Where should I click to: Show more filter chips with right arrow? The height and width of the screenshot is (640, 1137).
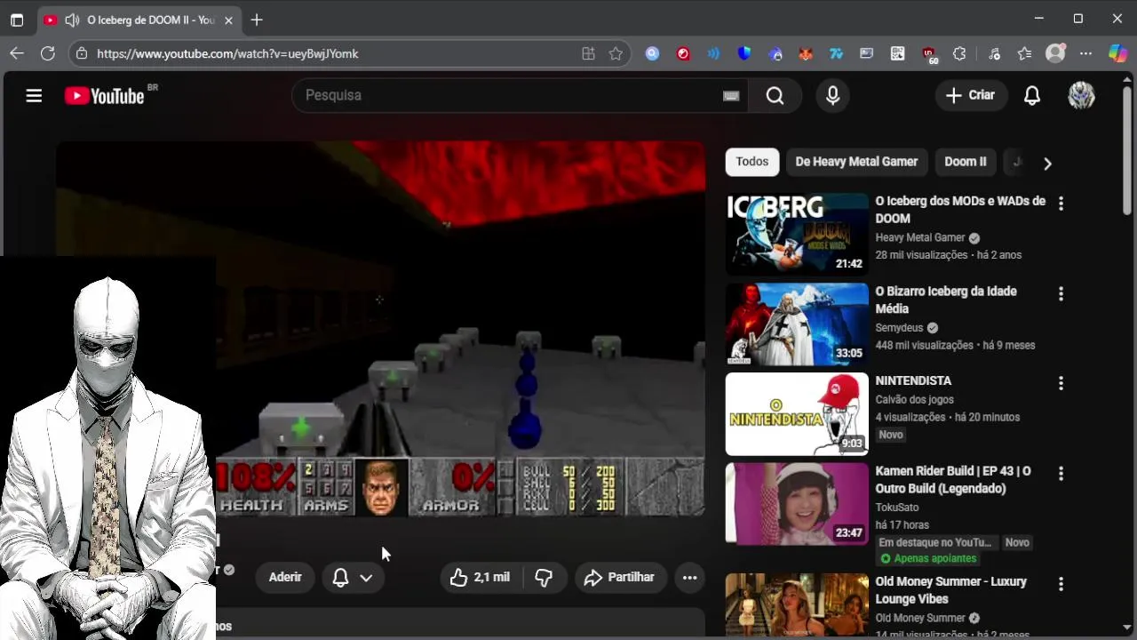click(1047, 164)
